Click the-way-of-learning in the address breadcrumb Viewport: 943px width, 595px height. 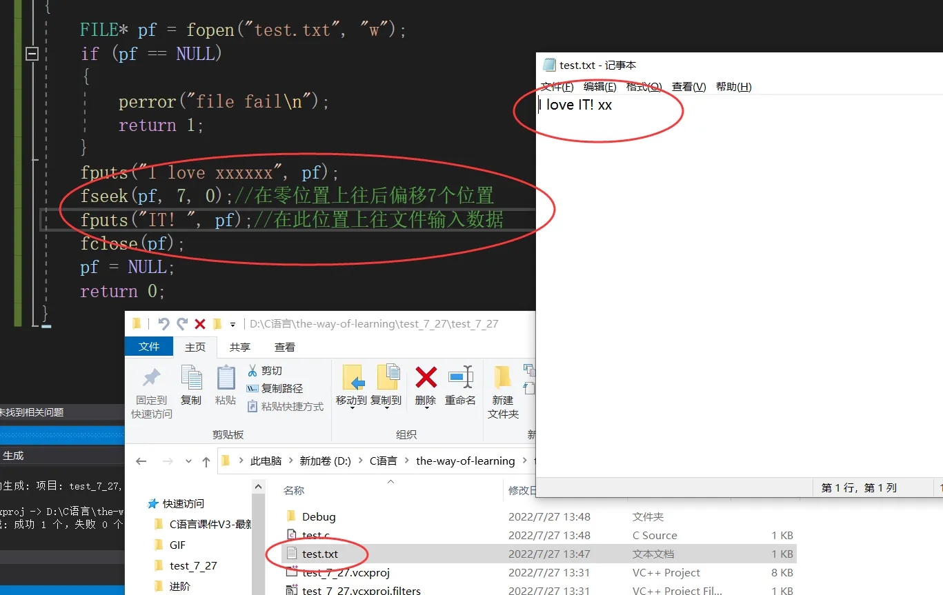(x=466, y=461)
